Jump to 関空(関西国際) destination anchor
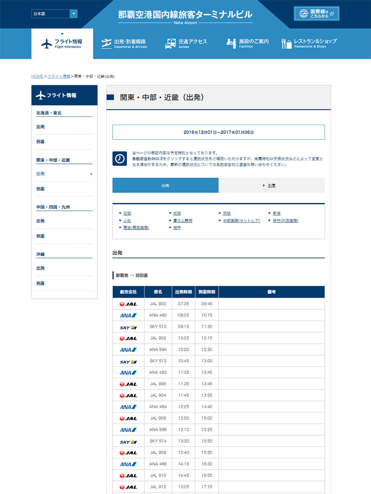Image resolution: width=371 pixels, height=494 pixels. pyautogui.click(x=136, y=228)
